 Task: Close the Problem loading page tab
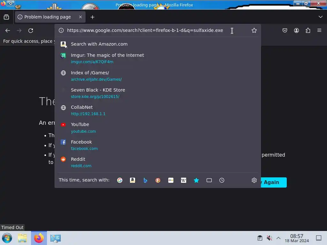coord(80,17)
